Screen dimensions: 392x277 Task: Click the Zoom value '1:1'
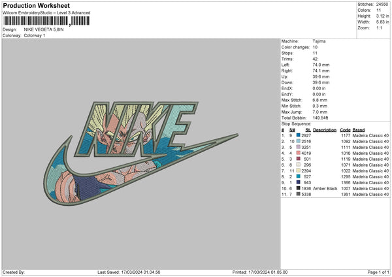pyautogui.click(x=379, y=27)
